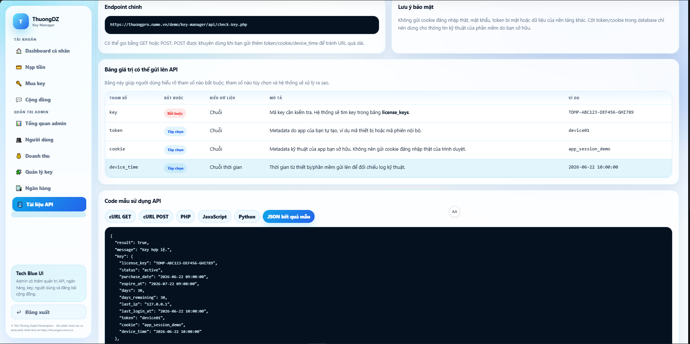Show the Python sample code tab
The image size is (690, 344).
[247, 217]
